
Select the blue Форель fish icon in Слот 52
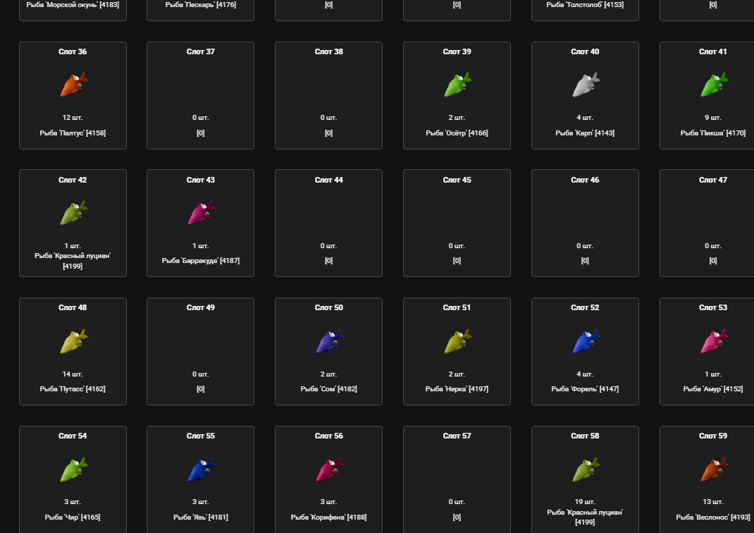pos(586,341)
